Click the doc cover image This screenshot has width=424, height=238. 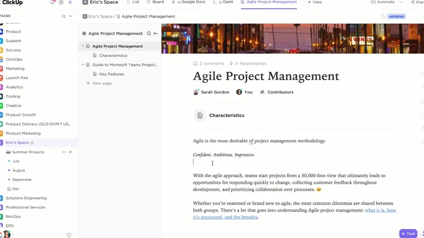pyautogui.click(x=292, y=39)
